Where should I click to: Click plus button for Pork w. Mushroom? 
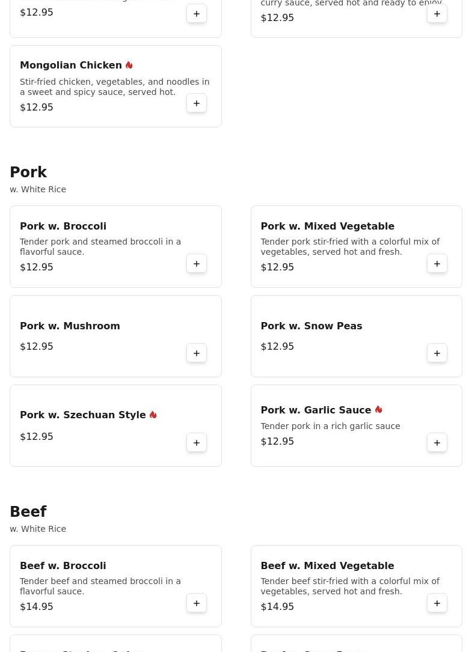tap(197, 353)
